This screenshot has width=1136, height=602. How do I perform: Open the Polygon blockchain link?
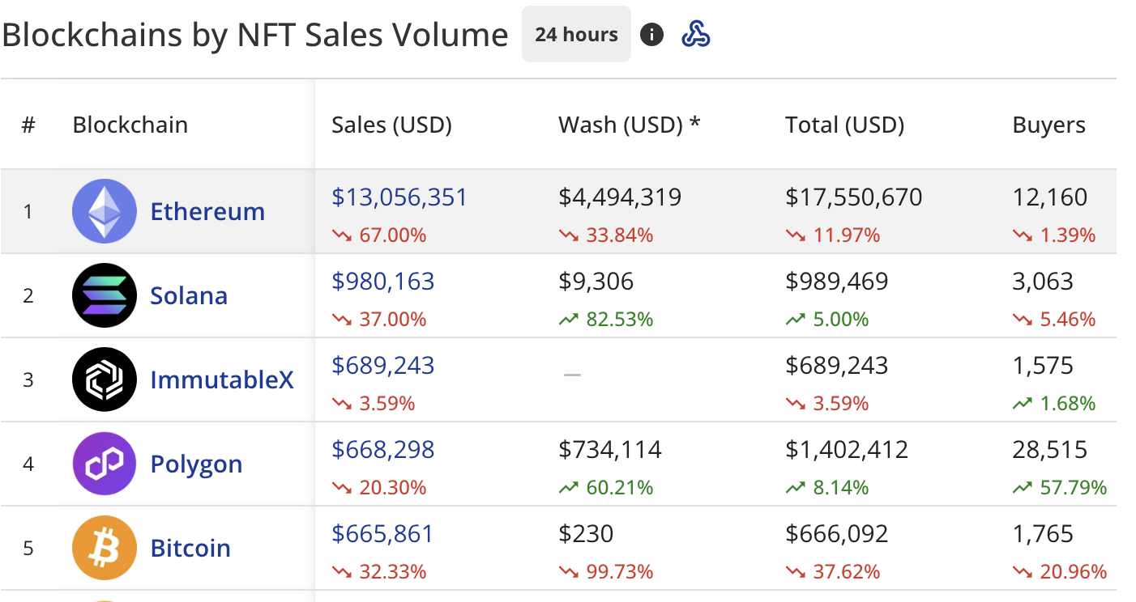pos(196,464)
